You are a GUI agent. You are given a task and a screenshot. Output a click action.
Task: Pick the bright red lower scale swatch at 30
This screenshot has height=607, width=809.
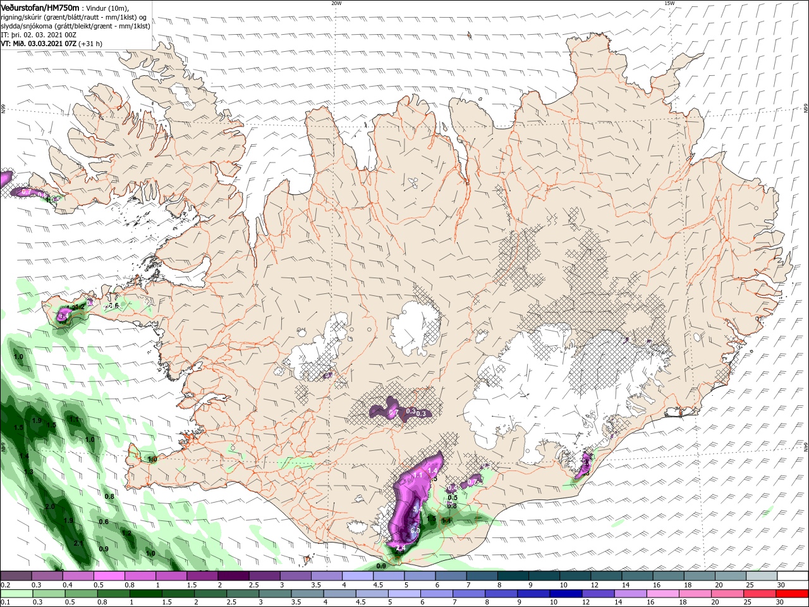[x=792, y=594]
